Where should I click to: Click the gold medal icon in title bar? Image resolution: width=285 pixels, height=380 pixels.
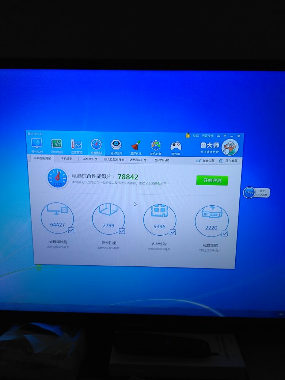coord(188,135)
